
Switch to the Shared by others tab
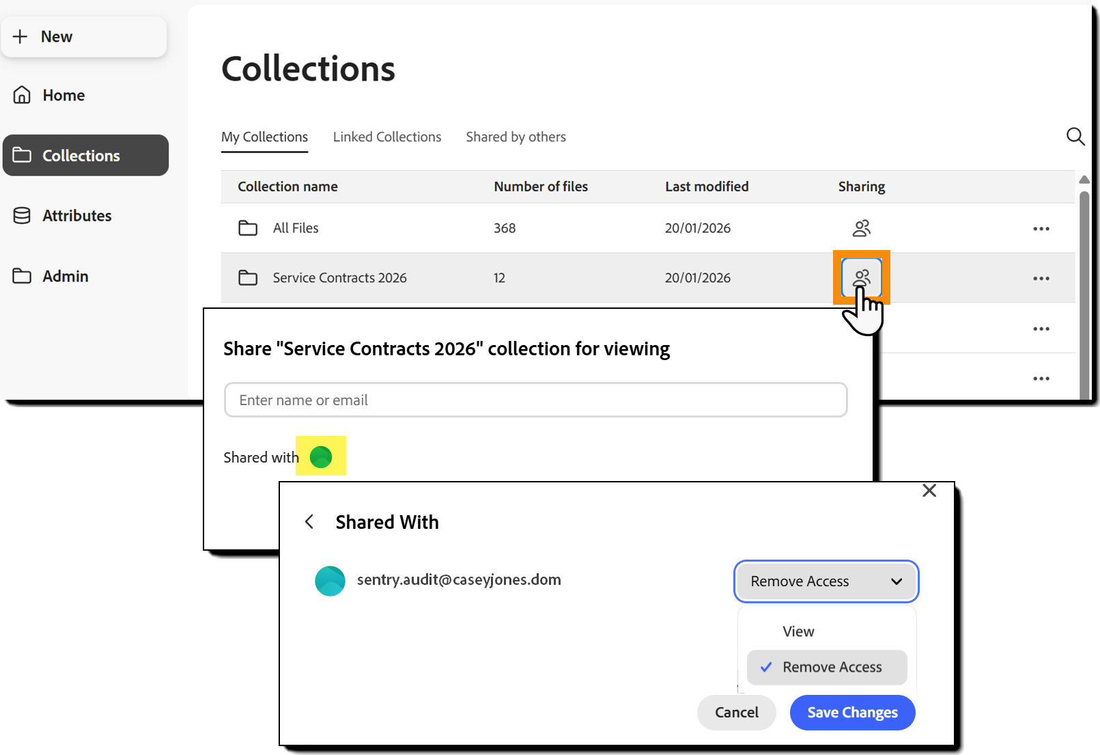[x=516, y=137]
